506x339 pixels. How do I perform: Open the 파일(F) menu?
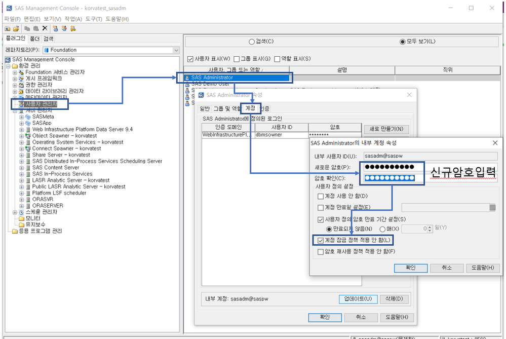[12, 19]
